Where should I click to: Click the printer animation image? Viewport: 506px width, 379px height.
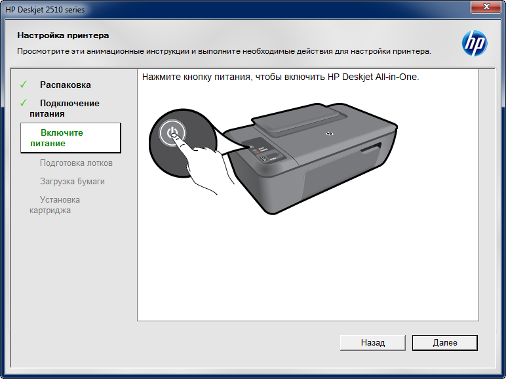point(273,158)
